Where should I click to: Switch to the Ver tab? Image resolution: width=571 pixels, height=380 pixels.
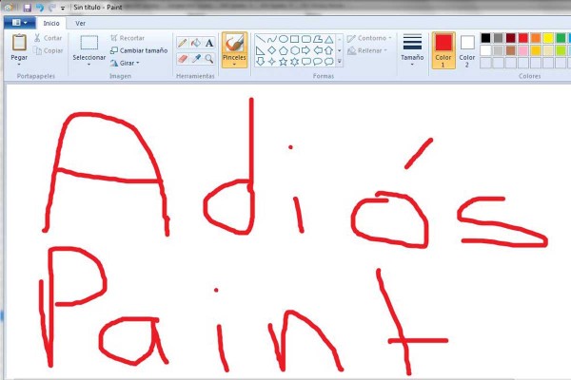click(x=81, y=23)
